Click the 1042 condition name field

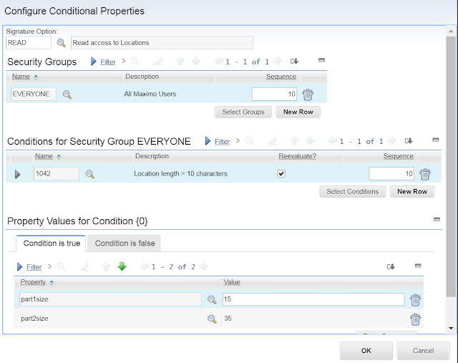[56, 173]
